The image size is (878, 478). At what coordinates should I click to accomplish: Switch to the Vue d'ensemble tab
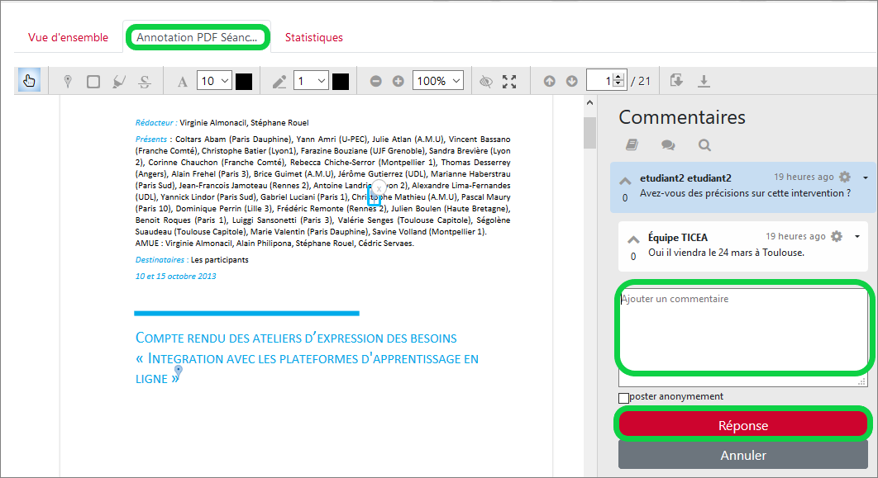coord(68,37)
